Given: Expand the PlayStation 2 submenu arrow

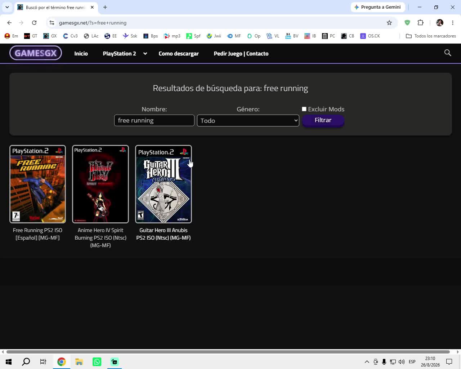Looking at the screenshot, I should click(x=145, y=53).
